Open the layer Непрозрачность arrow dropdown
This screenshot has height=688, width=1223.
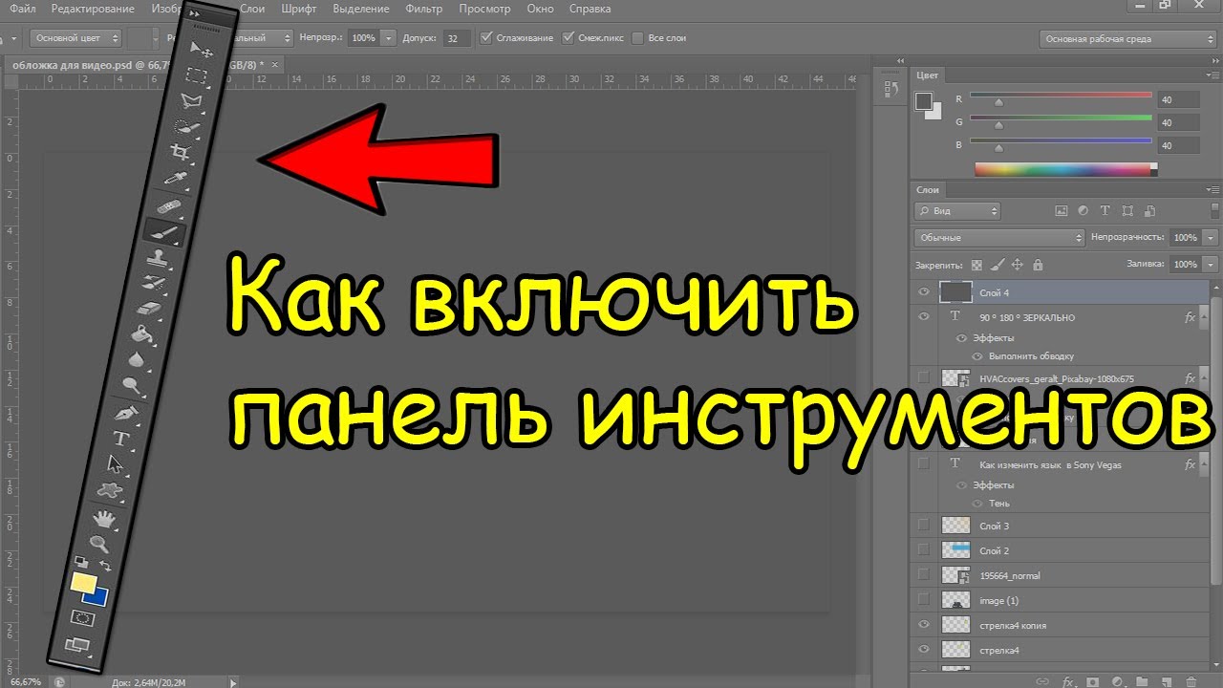tap(1212, 237)
